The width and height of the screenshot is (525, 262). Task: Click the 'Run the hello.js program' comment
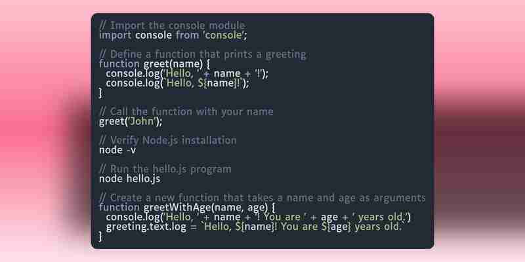tap(165, 169)
